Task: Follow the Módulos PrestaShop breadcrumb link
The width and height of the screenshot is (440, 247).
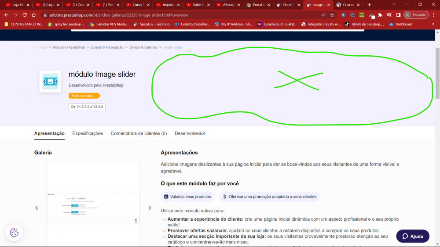Action: coord(69,47)
